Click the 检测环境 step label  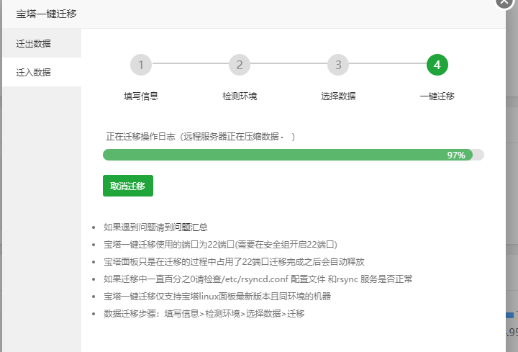pos(240,96)
